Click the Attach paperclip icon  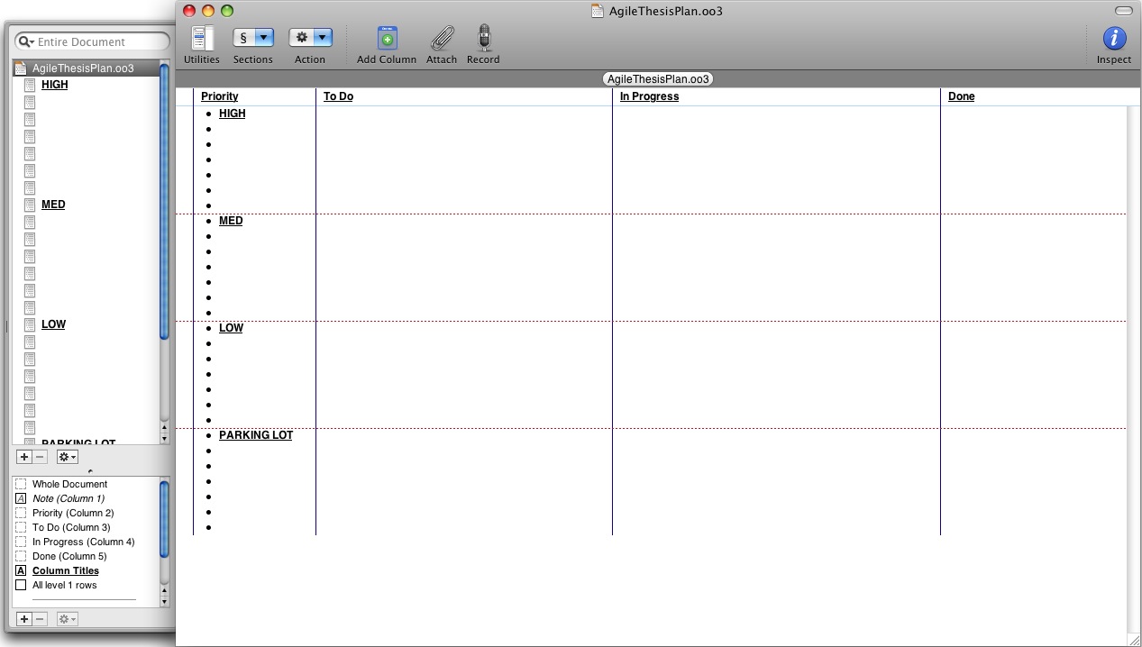tap(442, 39)
